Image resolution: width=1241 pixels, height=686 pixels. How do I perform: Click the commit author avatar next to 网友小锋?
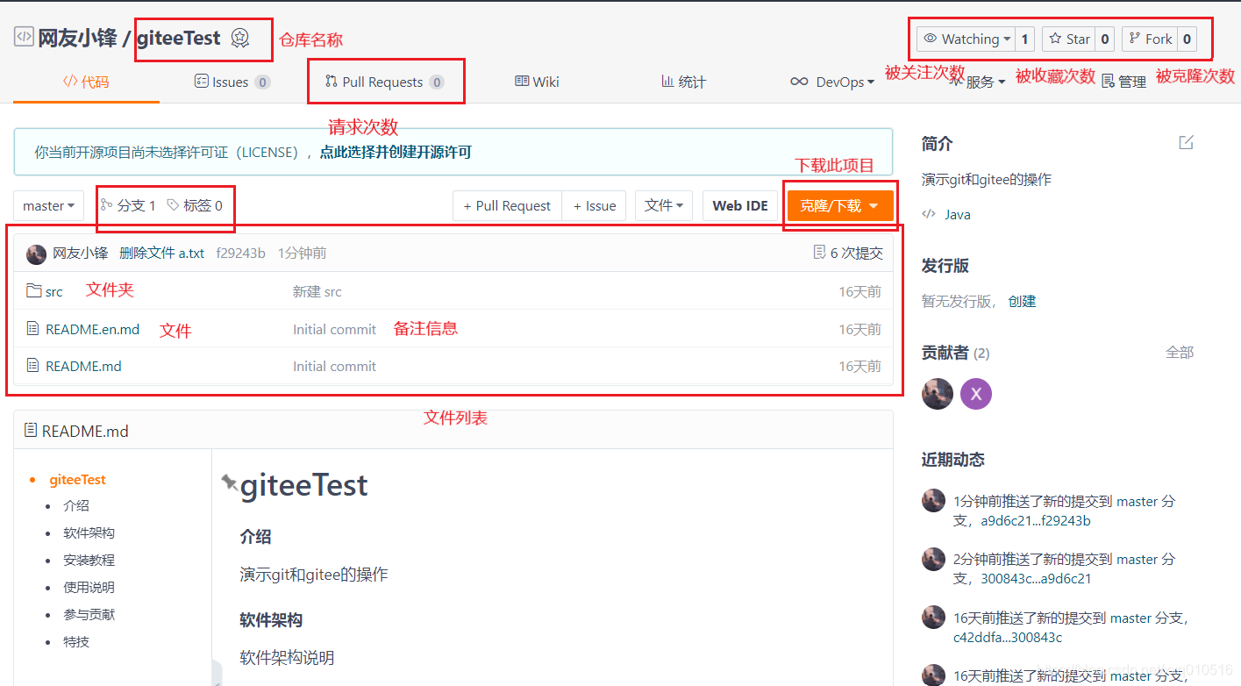point(36,254)
